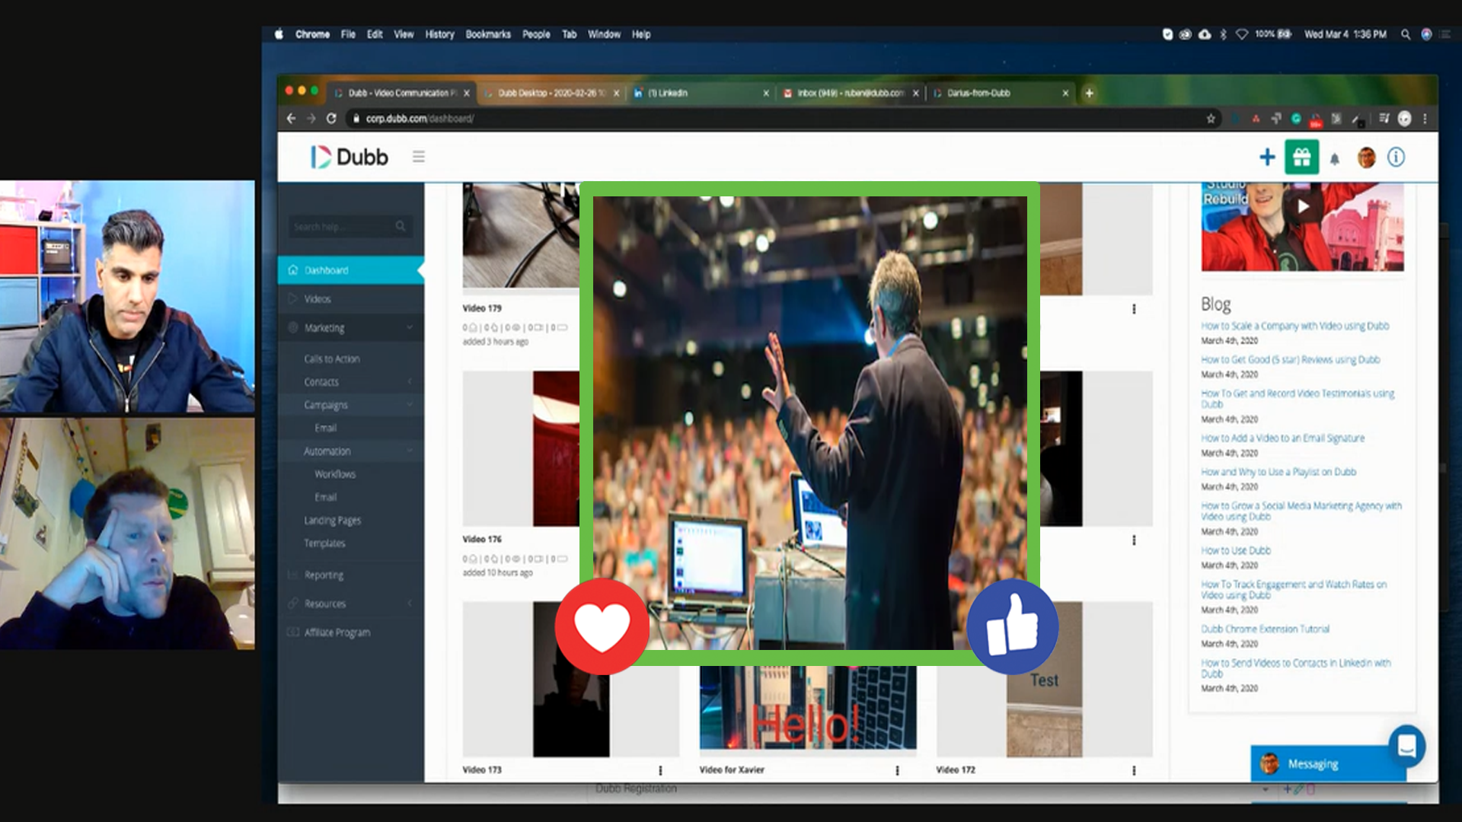The height and width of the screenshot is (822, 1462).
Task: Open options menu for Video 172
Action: coord(1134,770)
